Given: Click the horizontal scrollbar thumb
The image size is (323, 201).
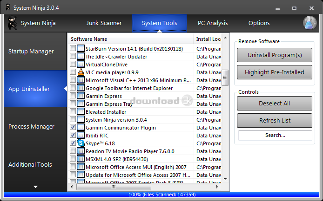Looking at the screenshot, I should point(114,187).
